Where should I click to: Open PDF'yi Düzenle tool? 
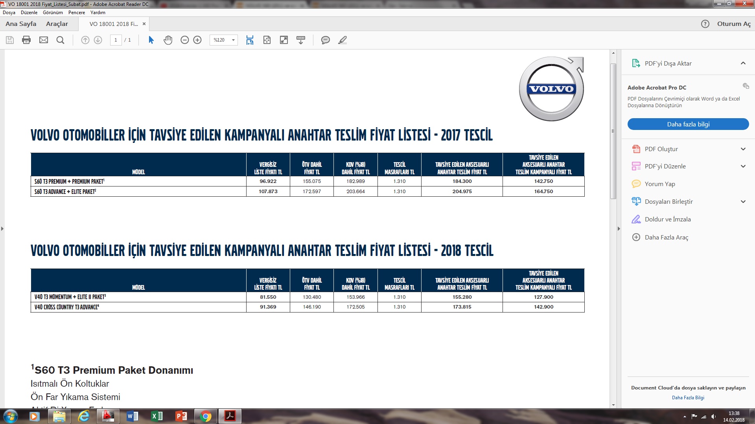click(x=665, y=166)
